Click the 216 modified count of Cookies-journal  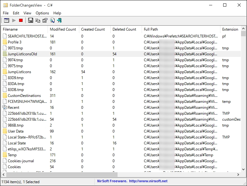click(53, 161)
